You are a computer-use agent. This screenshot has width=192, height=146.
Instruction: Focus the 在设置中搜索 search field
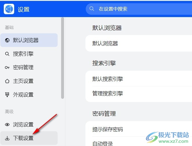click(x=139, y=9)
